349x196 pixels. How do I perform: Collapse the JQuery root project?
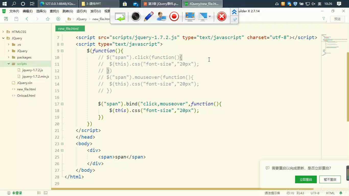point(3,38)
